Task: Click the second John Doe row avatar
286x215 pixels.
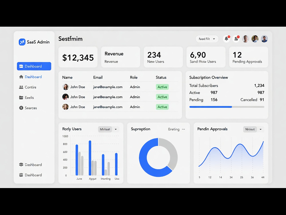Action: tap(65, 97)
